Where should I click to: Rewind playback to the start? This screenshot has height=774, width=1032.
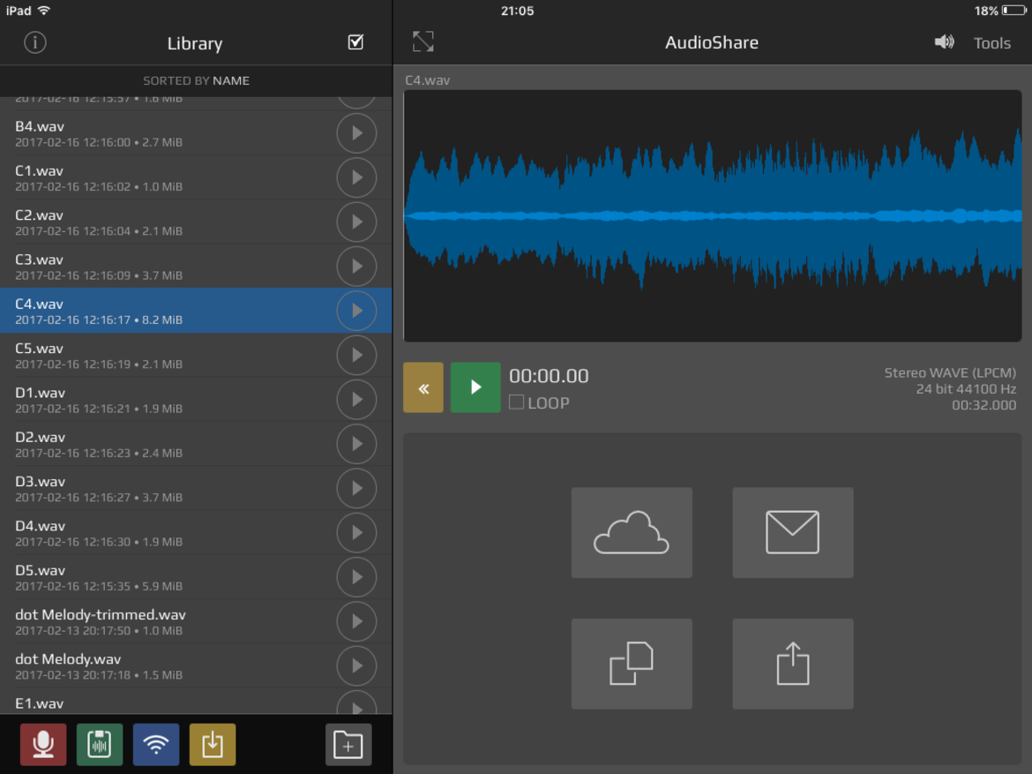[423, 387]
